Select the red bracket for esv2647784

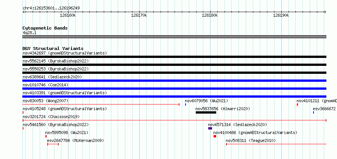tap(53, 144)
